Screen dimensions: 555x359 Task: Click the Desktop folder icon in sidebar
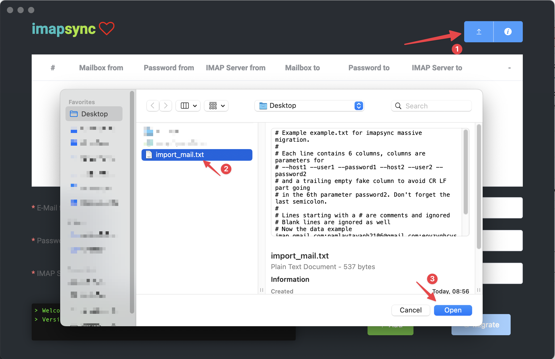(74, 114)
